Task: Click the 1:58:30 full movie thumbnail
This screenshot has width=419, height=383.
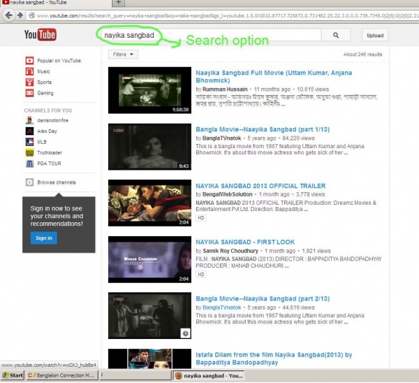Action: tap(149, 90)
